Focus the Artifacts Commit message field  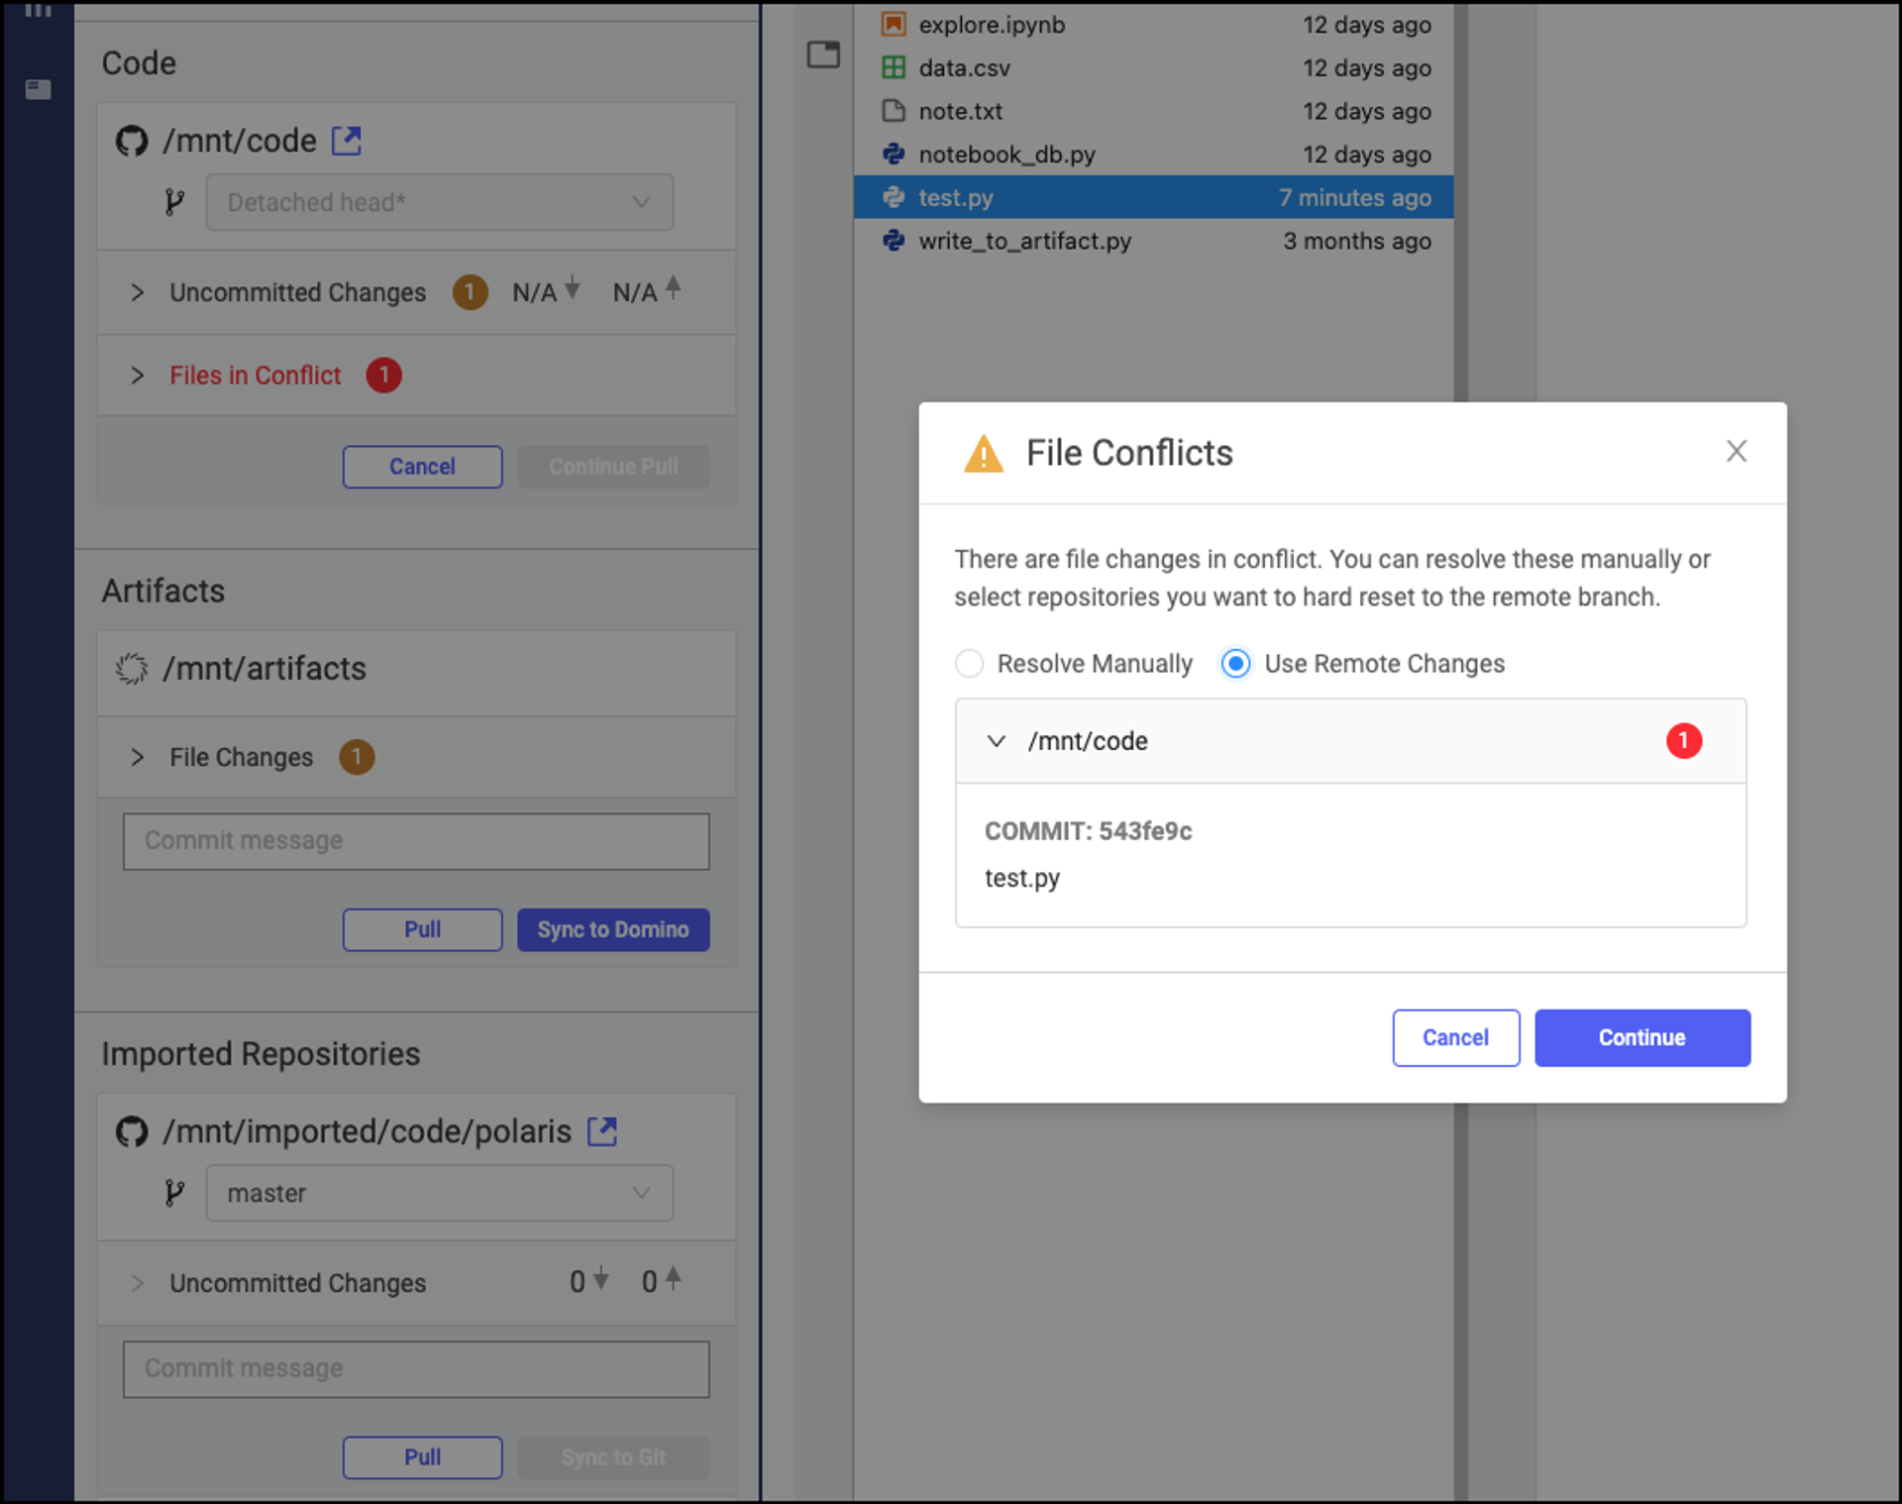(416, 841)
